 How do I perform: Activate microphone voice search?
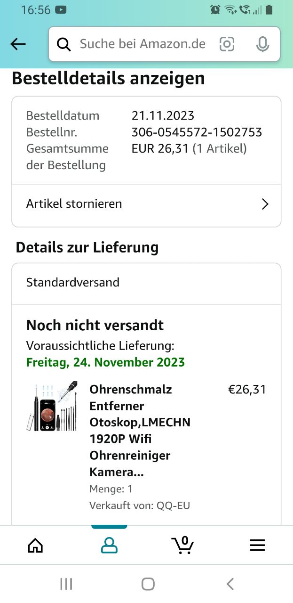[x=262, y=44]
